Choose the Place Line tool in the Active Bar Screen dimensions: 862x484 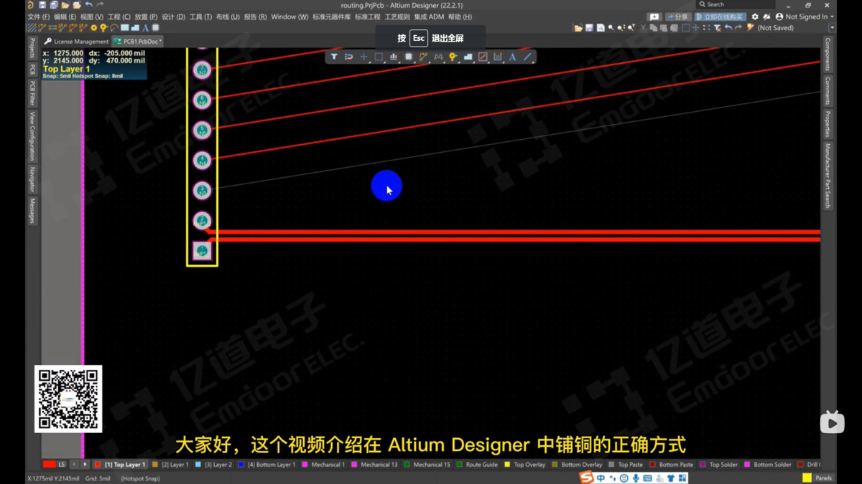(x=527, y=57)
